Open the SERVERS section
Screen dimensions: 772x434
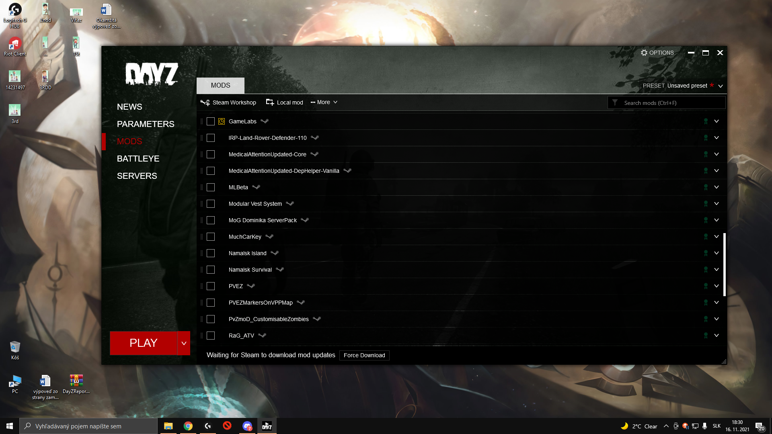pos(137,176)
